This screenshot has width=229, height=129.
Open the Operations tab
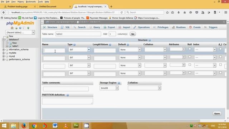(142, 27)
